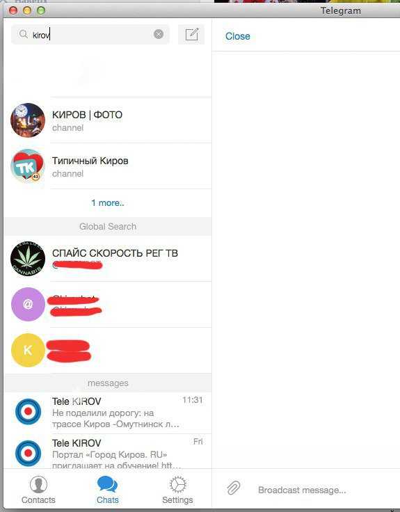Clear the search field with the X icon
The width and height of the screenshot is (400, 512).
click(159, 34)
